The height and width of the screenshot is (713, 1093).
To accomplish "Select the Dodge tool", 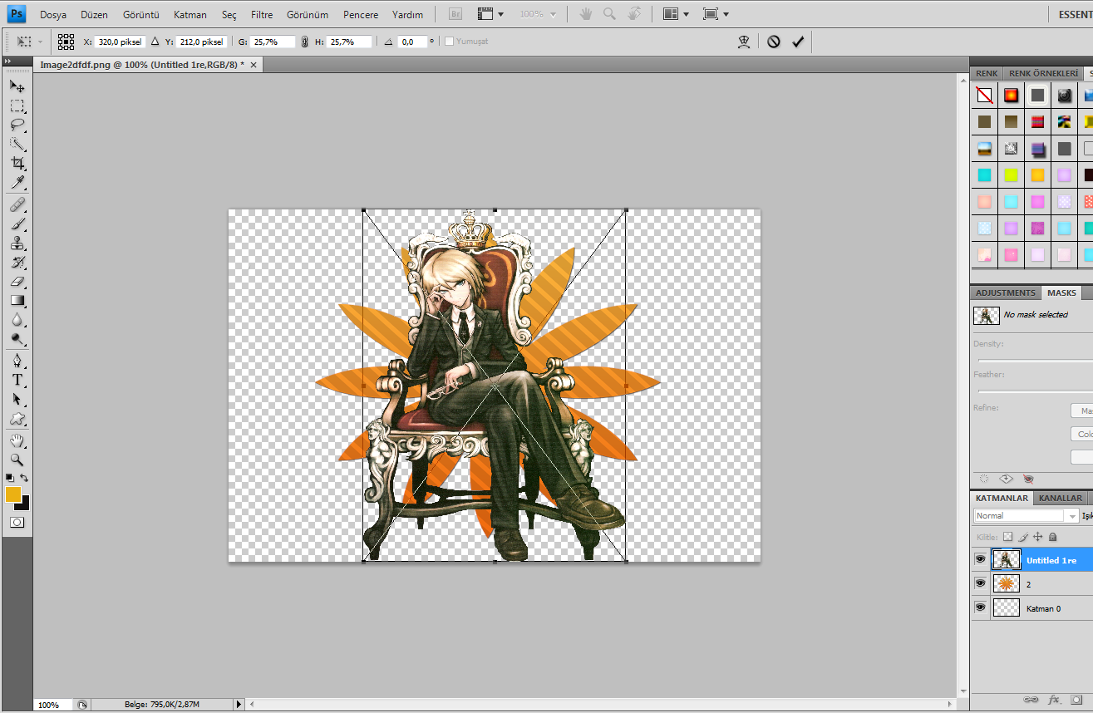I will click(x=17, y=339).
